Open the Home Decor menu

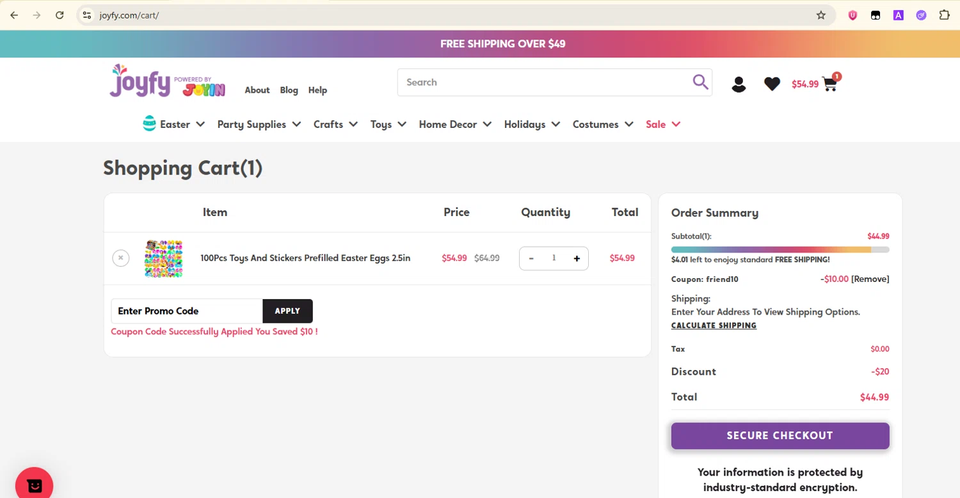coord(448,124)
